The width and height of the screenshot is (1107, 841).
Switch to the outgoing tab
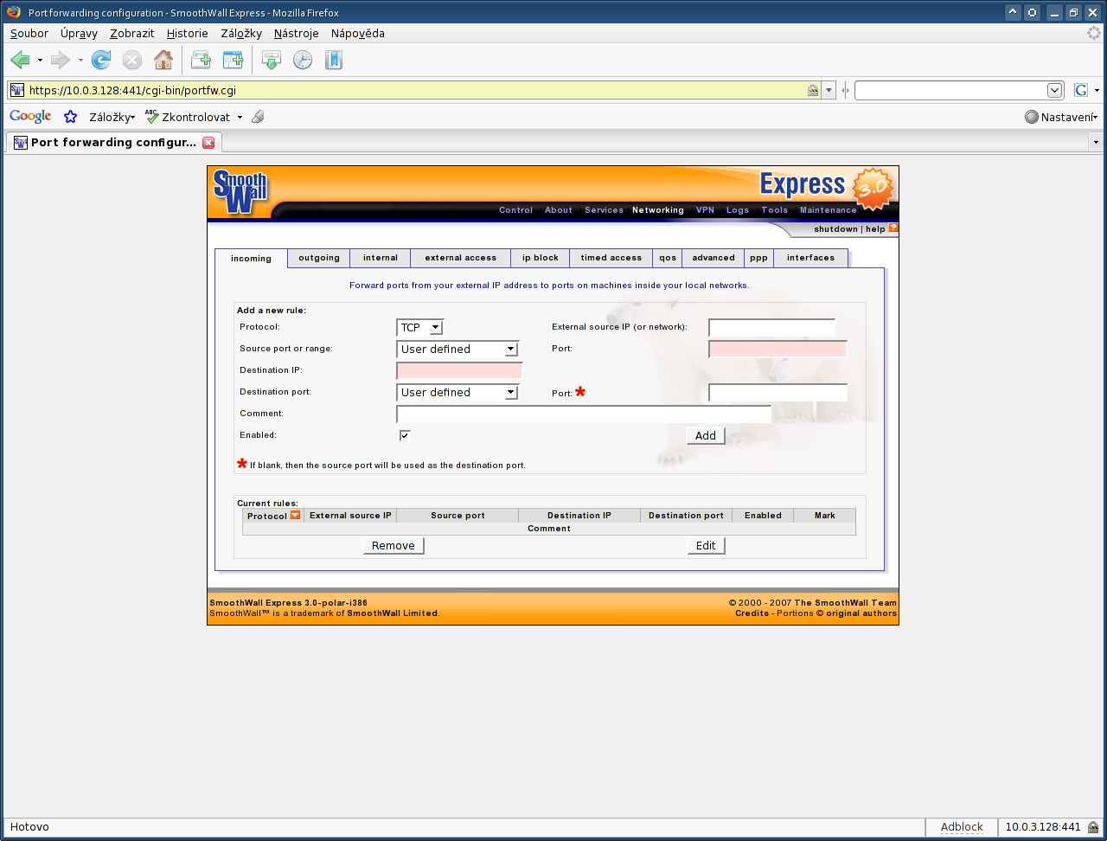click(319, 258)
